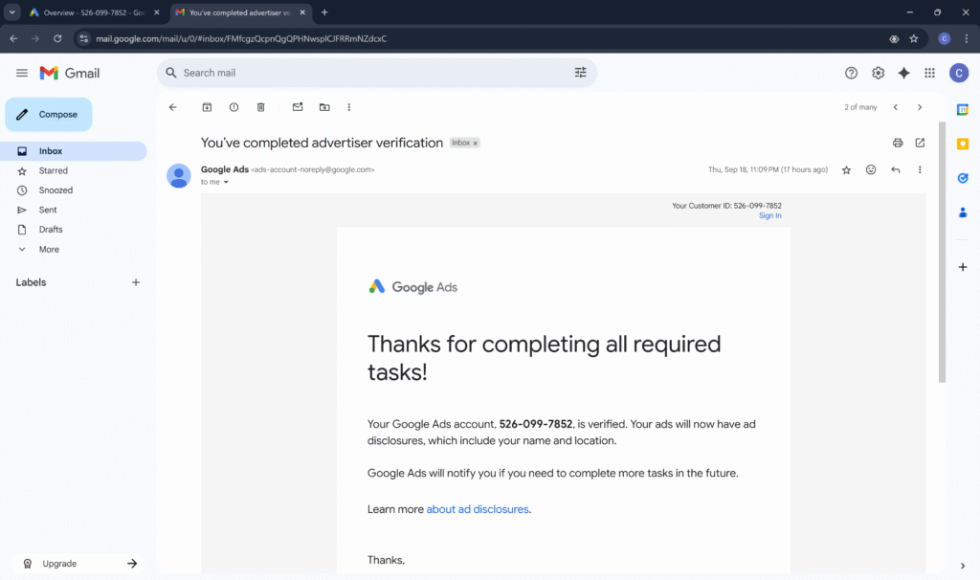The width and height of the screenshot is (980, 580).
Task: Reply to the Google Ads email
Action: (x=896, y=169)
